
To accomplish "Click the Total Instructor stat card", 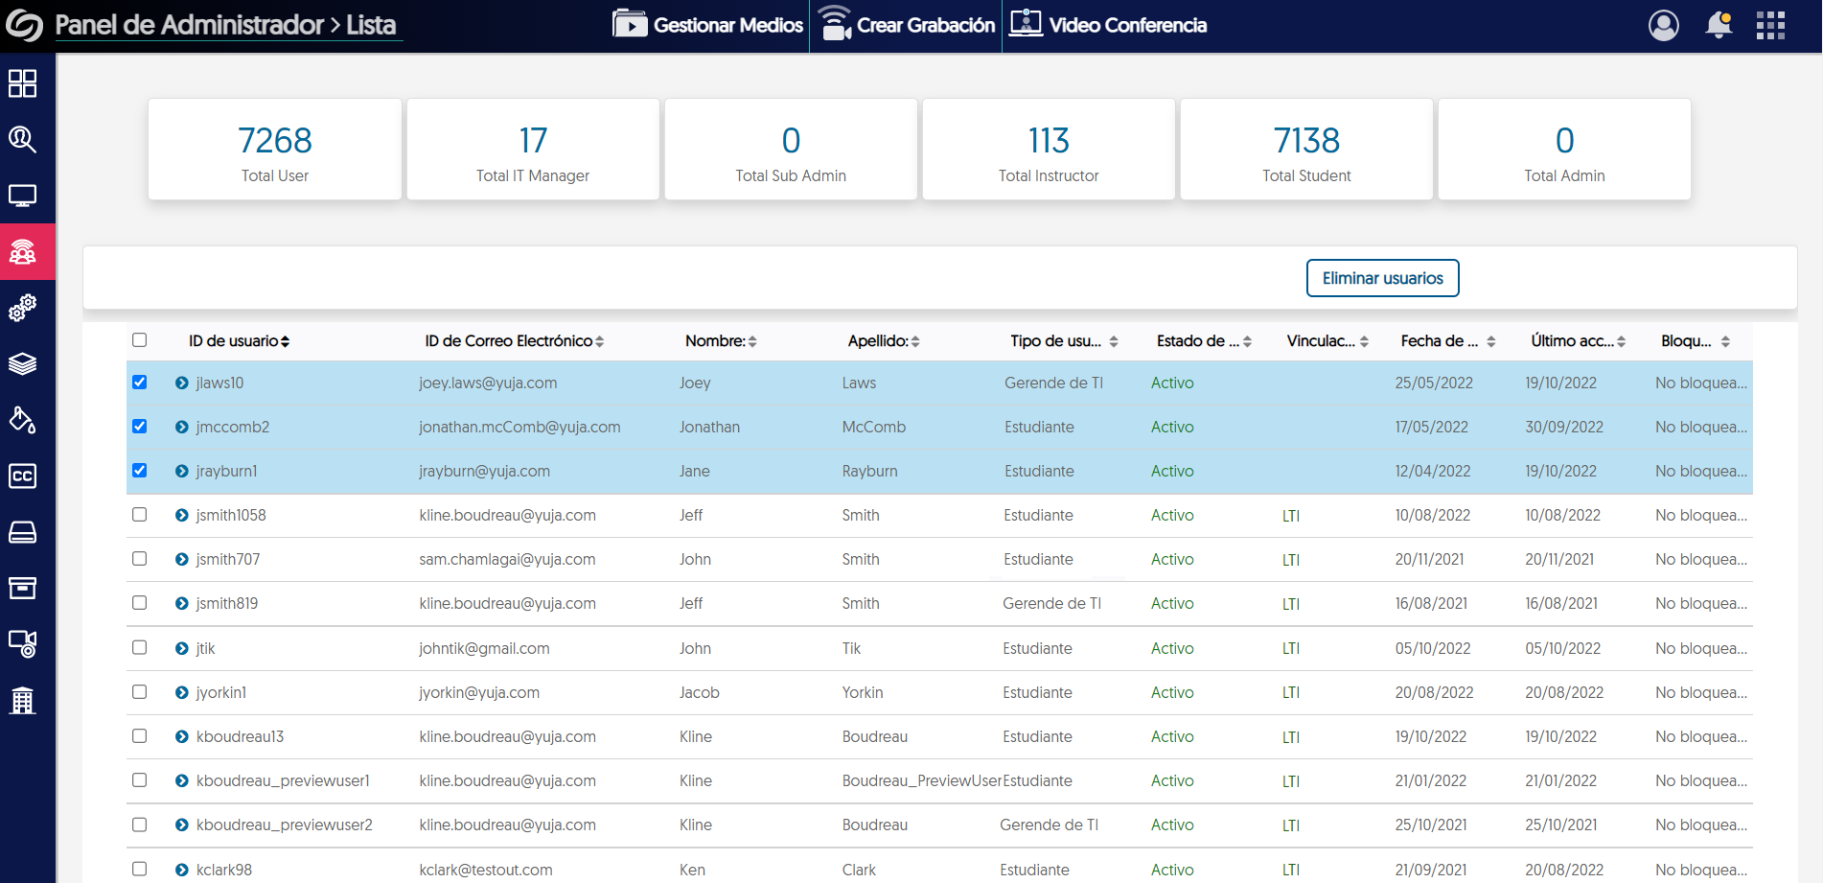I will (1049, 150).
